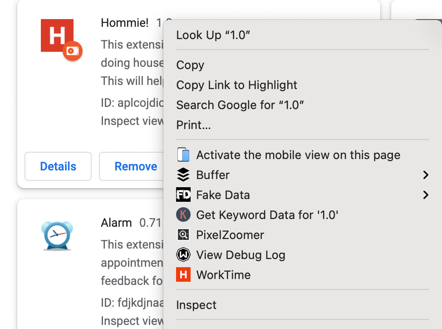The height and width of the screenshot is (329, 442).
Task: Expand the Buffer submenu chevron
Action: click(426, 174)
